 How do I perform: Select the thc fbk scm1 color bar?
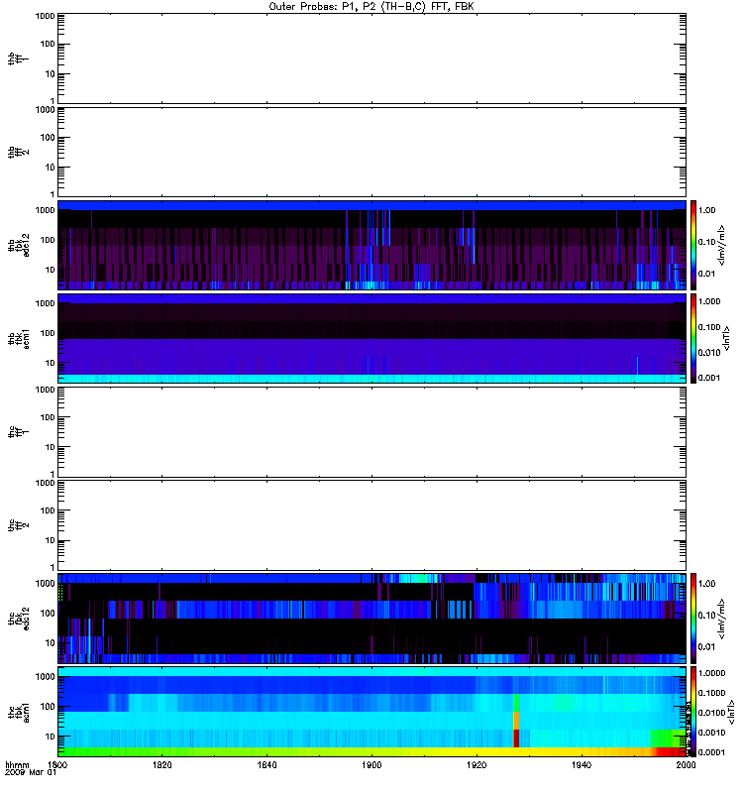(x=693, y=712)
